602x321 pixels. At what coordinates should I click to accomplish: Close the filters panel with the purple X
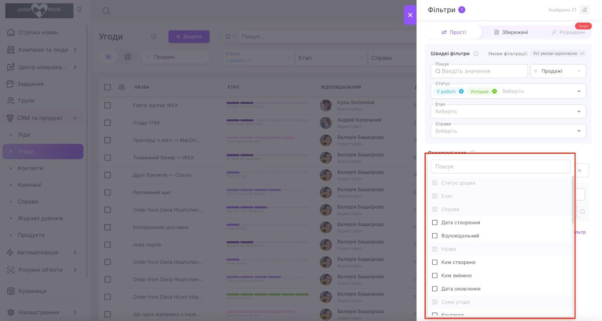click(x=410, y=15)
